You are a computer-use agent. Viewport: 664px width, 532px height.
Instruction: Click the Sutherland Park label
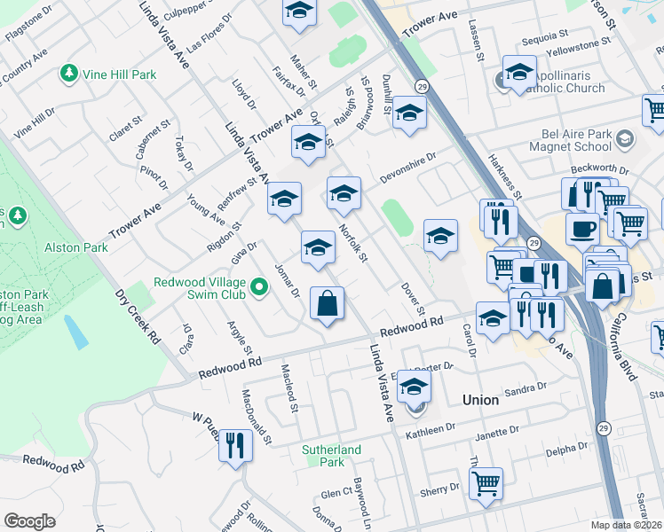(x=332, y=456)
